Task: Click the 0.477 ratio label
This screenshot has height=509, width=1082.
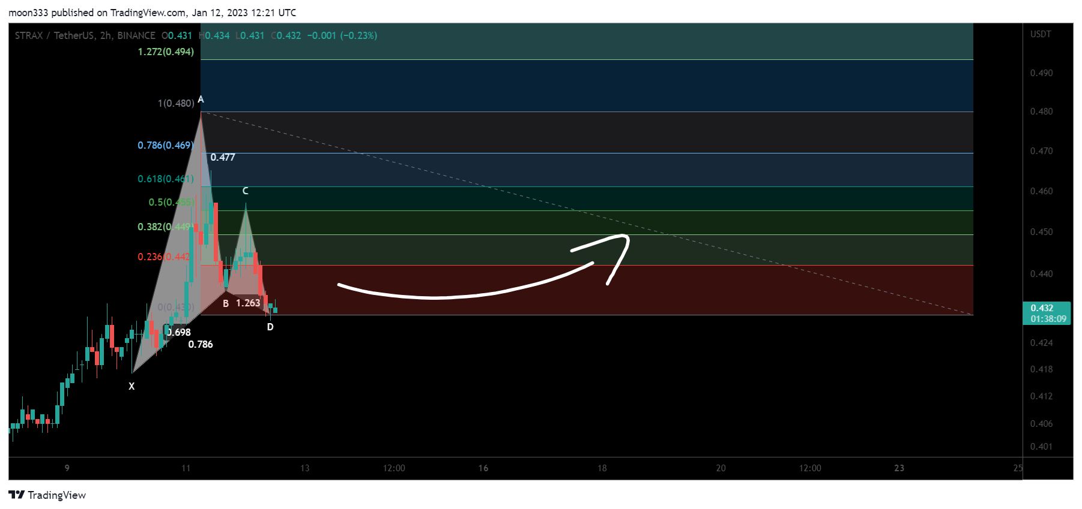Action: tap(223, 157)
